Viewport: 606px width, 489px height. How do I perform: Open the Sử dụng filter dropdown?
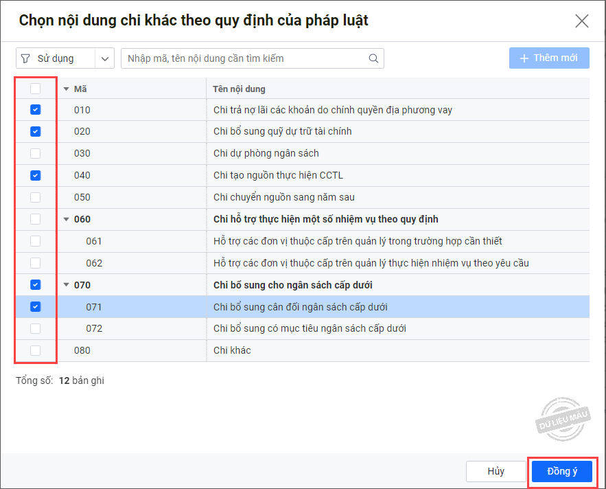[105, 58]
